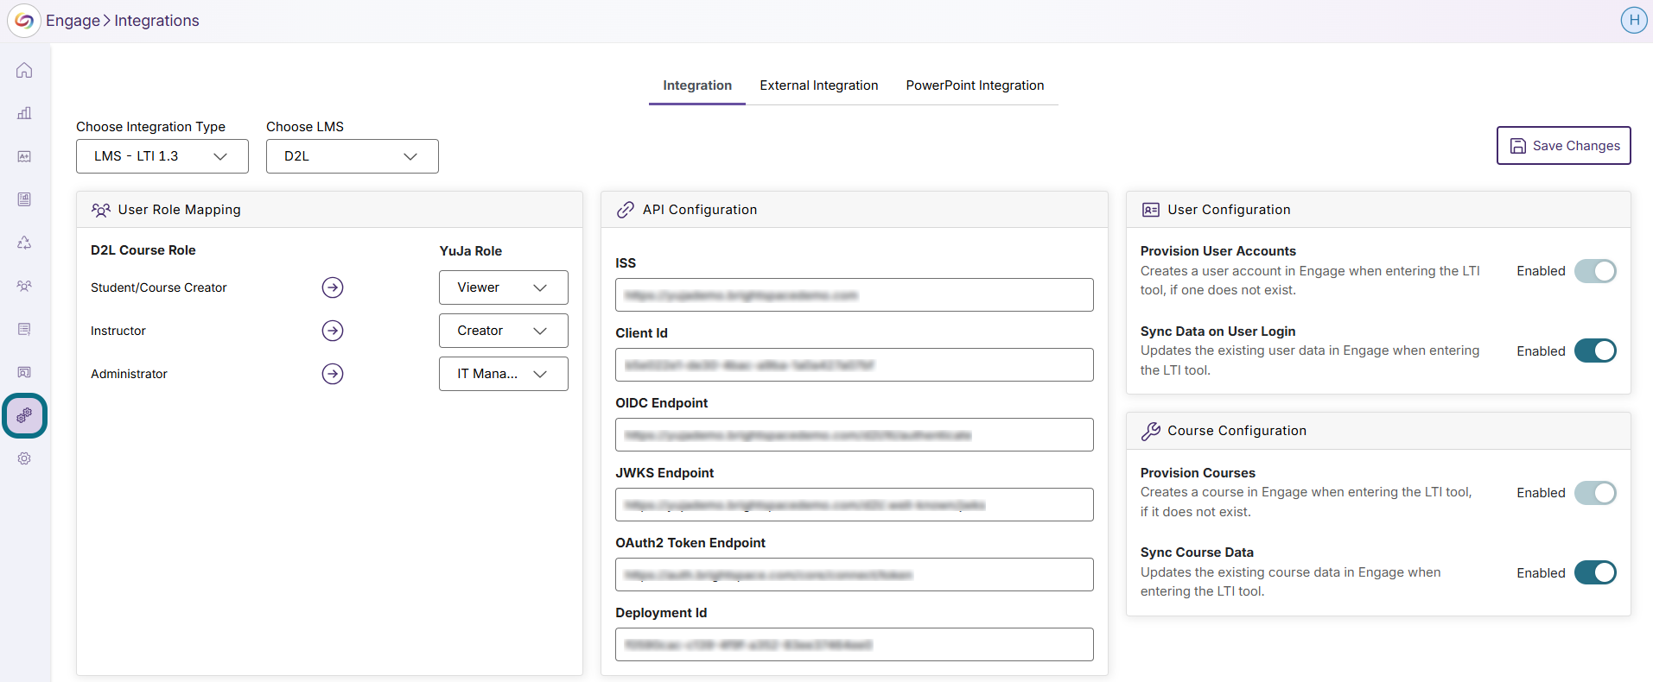Click the Save Changes button
Viewport: 1653px width, 682px height.
(x=1564, y=146)
